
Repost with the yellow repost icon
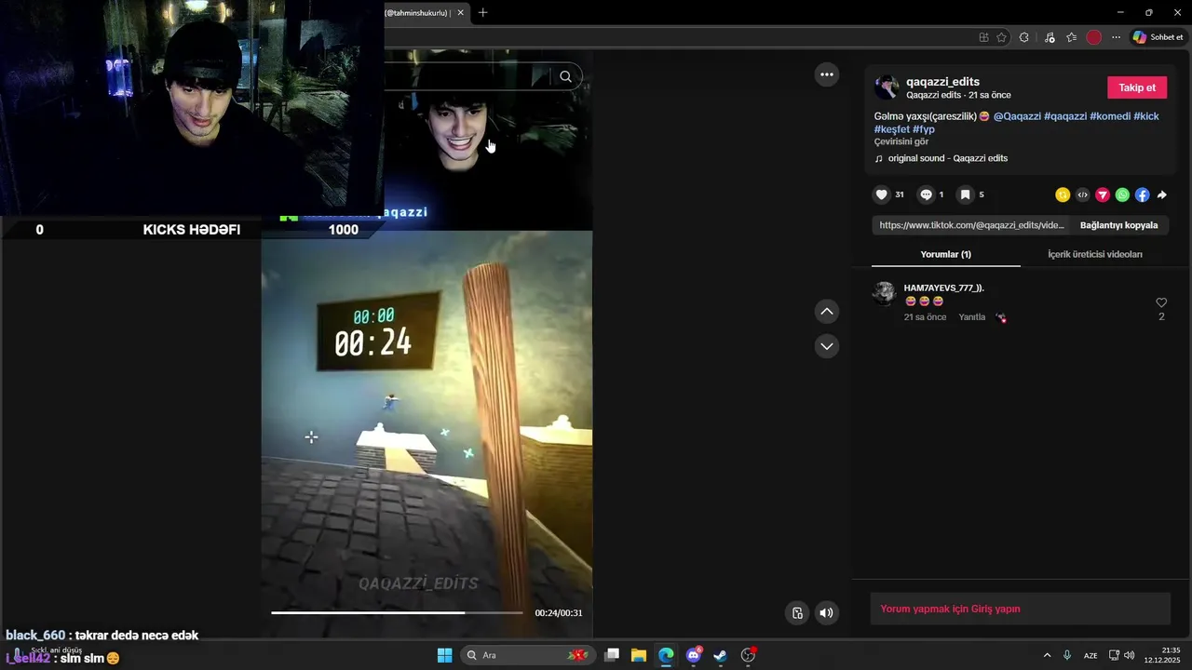(x=1063, y=194)
